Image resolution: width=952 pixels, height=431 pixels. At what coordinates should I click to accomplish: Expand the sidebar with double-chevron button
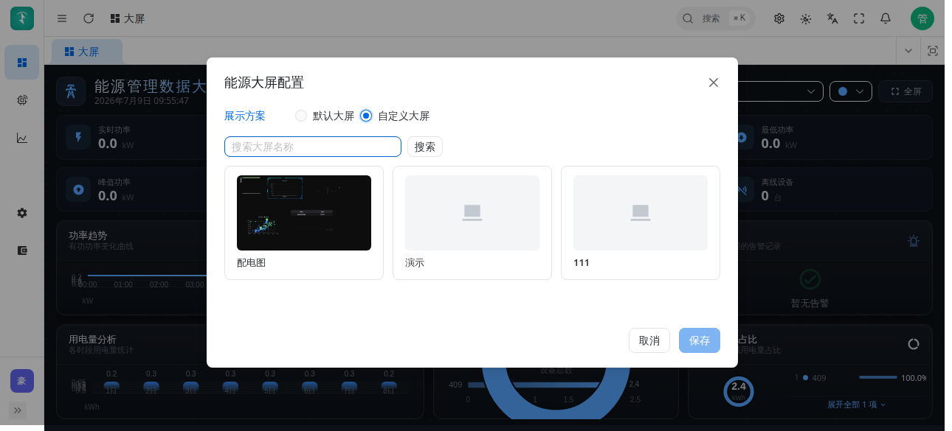18,410
